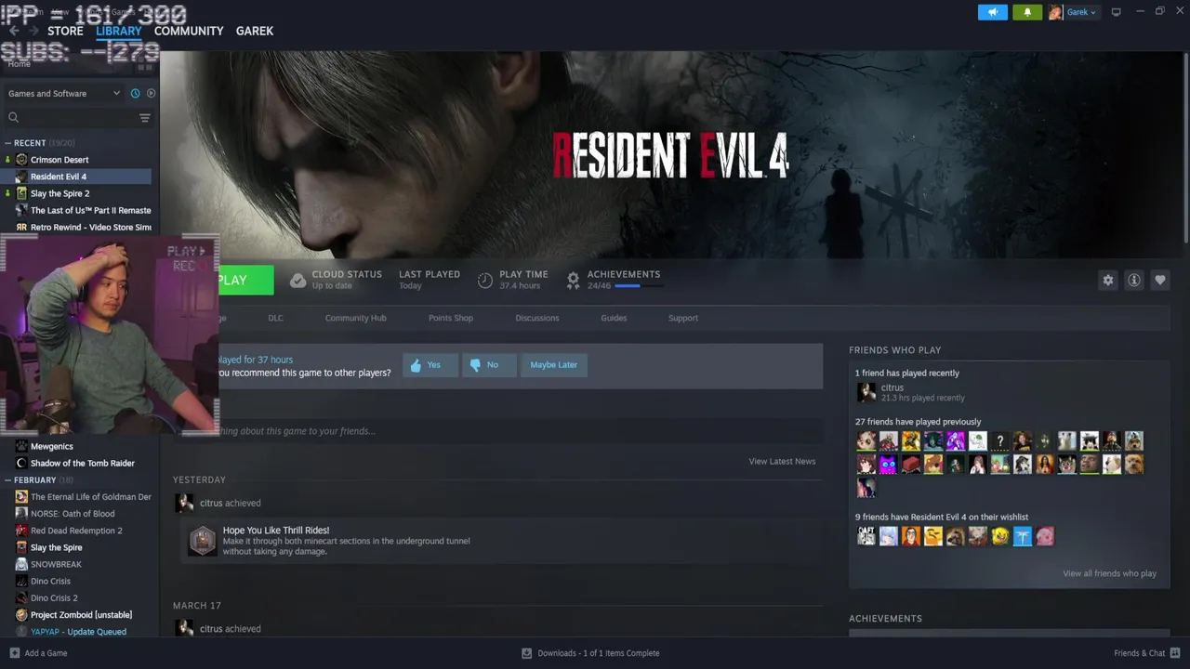Switch to Big Picture mode icon

tap(1117, 12)
